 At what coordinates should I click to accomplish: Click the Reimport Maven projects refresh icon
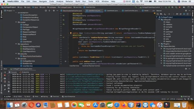pos(158,14)
